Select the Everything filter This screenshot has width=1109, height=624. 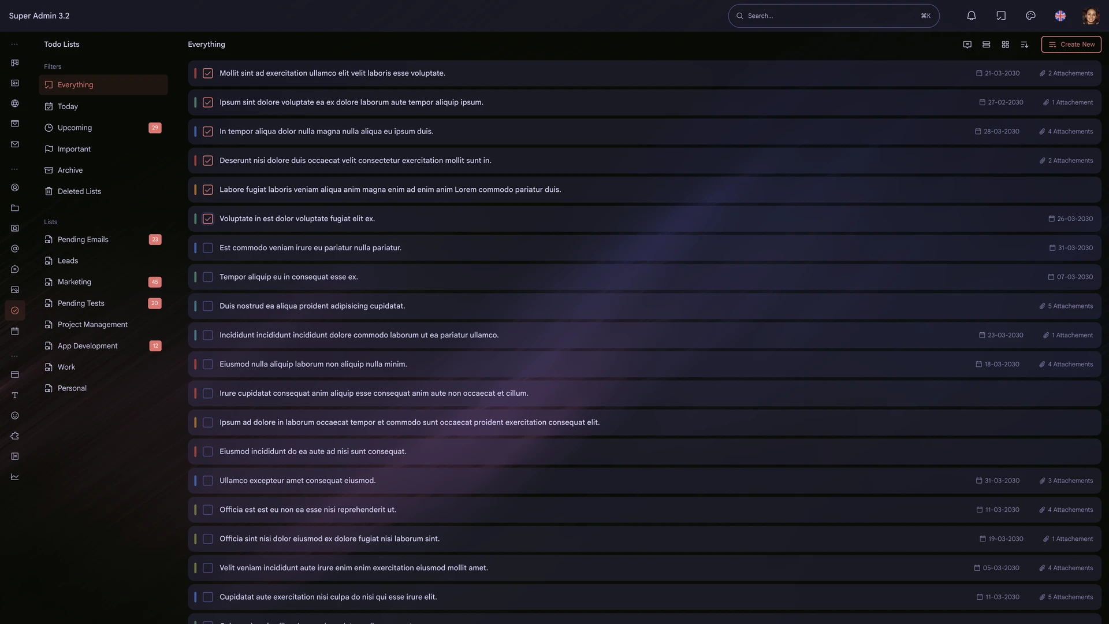[x=103, y=85]
